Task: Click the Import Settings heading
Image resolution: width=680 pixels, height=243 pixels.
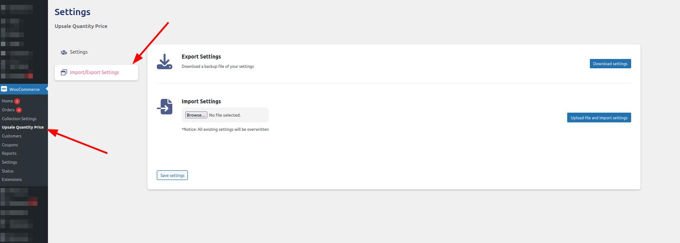Action: [201, 102]
